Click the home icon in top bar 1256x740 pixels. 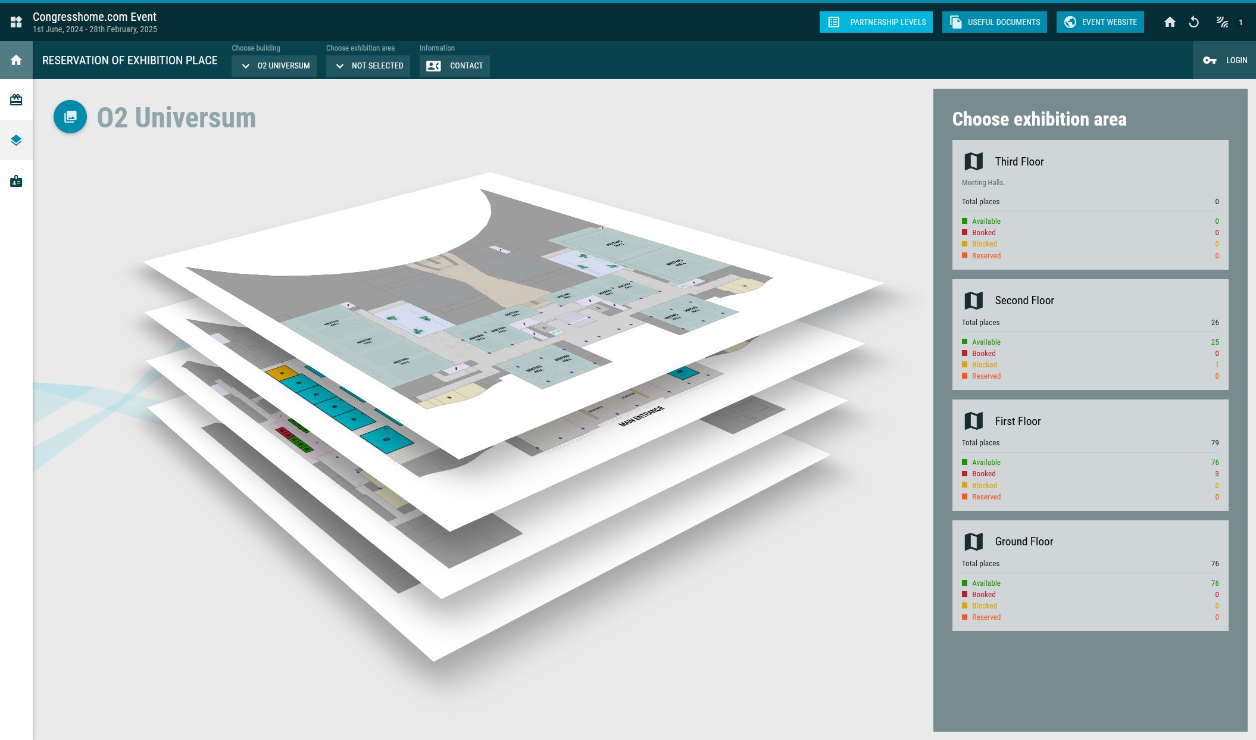point(1170,22)
